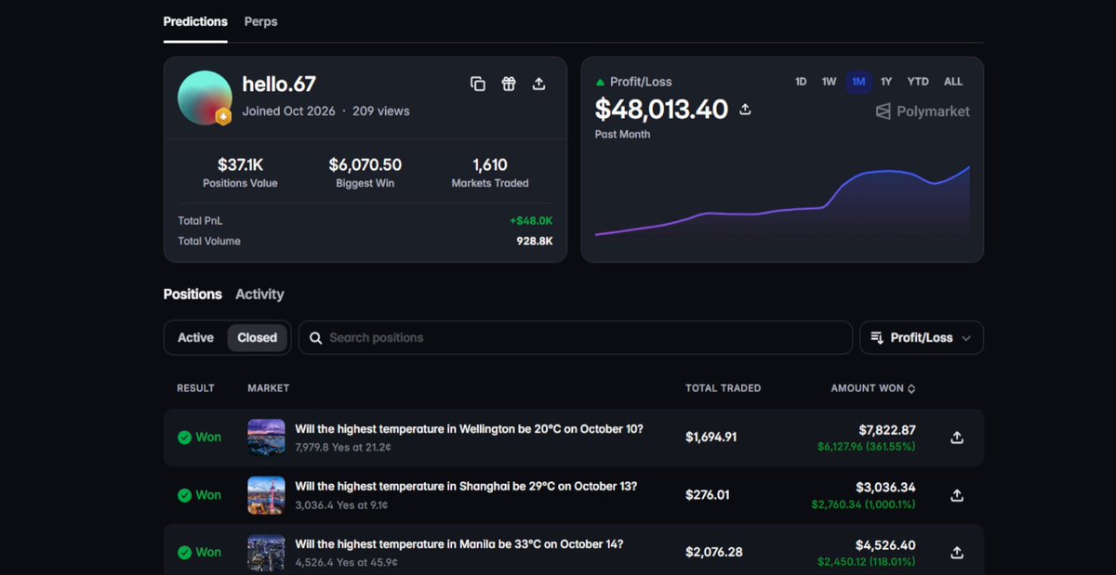
Task: Focus the Search positions field
Action: [575, 338]
